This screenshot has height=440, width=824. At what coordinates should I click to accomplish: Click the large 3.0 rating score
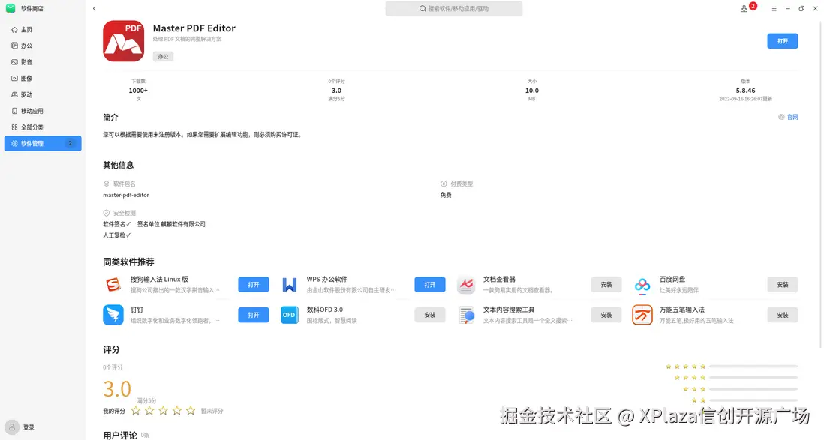[x=116, y=389]
